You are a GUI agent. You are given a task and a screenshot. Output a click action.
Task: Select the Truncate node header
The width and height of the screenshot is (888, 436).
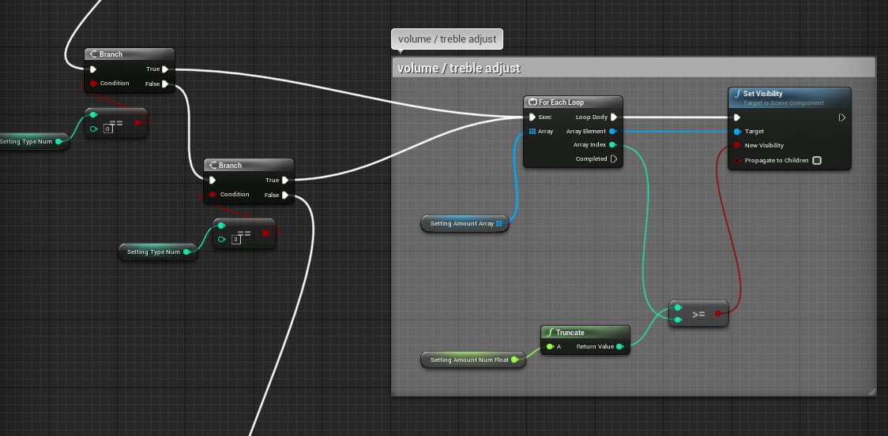(x=585, y=332)
